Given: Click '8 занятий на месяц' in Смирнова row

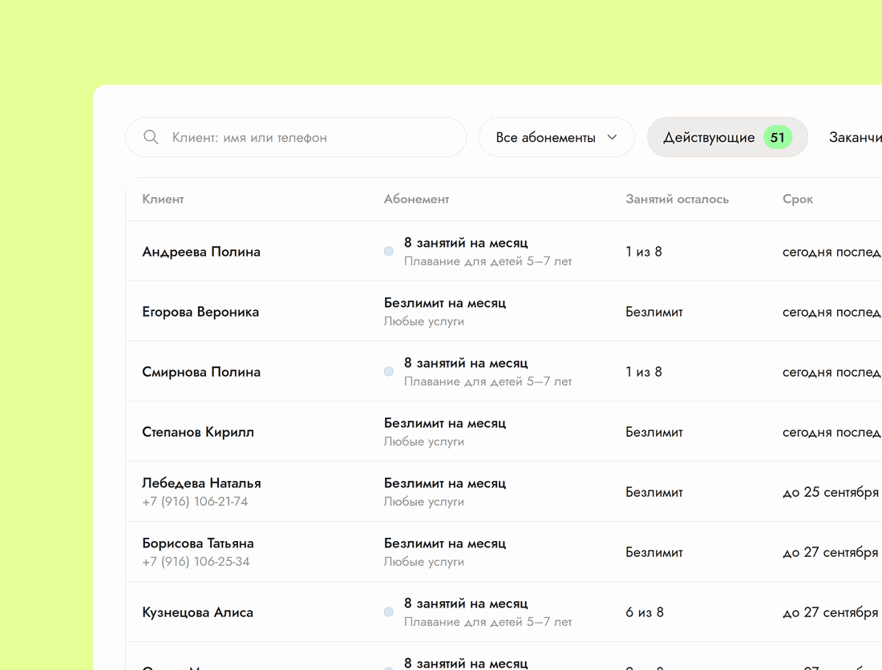Looking at the screenshot, I should 466,363.
